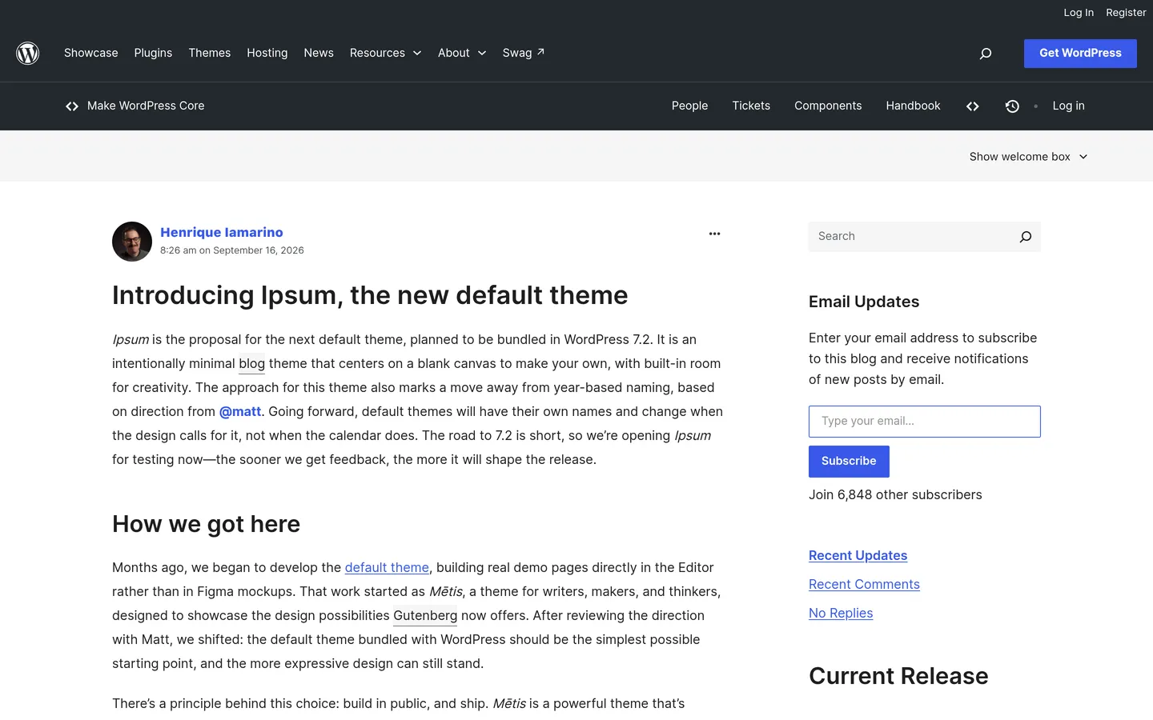Go to Tickets
This screenshot has height=720, width=1153.
pyautogui.click(x=751, y=106)
